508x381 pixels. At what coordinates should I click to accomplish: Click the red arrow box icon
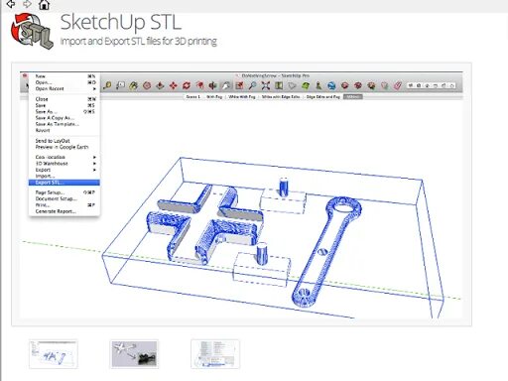[x=239, y=85]
